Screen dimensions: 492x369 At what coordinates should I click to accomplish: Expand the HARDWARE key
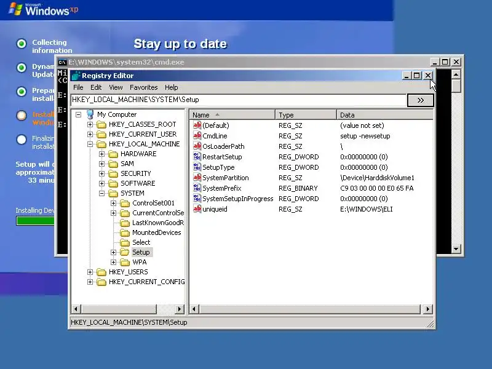[101, 154]
